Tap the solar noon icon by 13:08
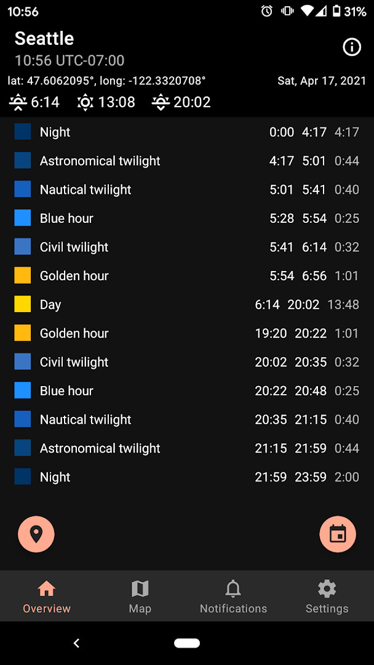This screenshot has height=665, width=374. (x=85, y=102)
